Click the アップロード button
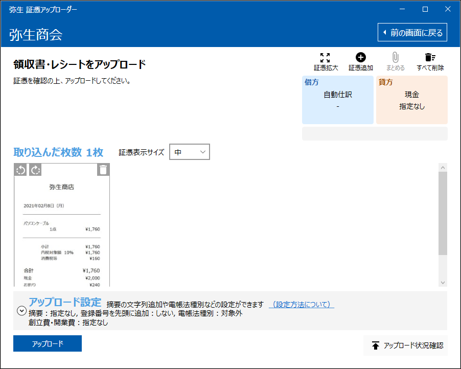The height and width of the screenshot is (369, 461). point(48,343)
